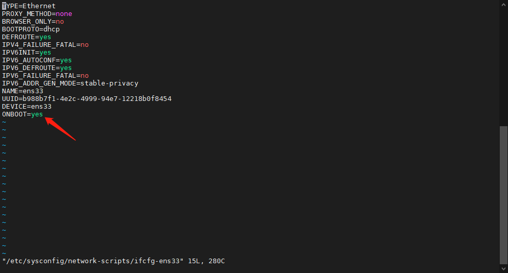508x273 pixels.
Task: Select the IPV6_FAILURE_FATAL=no line
Action: [45, 76]
